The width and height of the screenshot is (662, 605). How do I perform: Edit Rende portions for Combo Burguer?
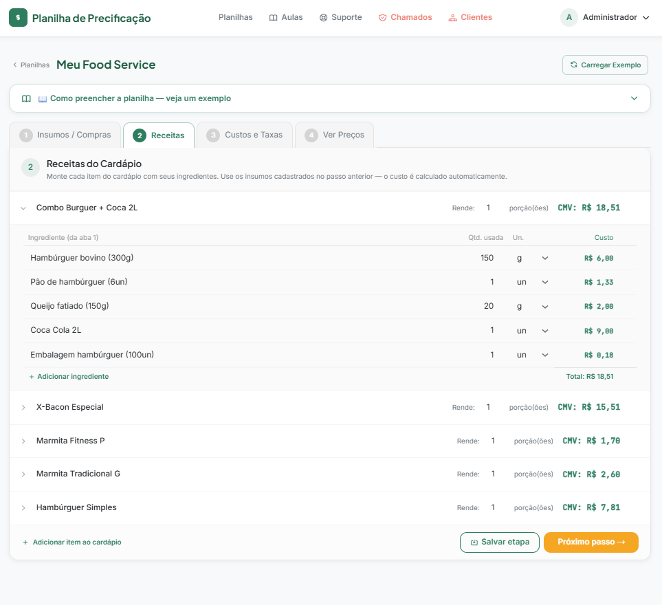click(489, 208)
